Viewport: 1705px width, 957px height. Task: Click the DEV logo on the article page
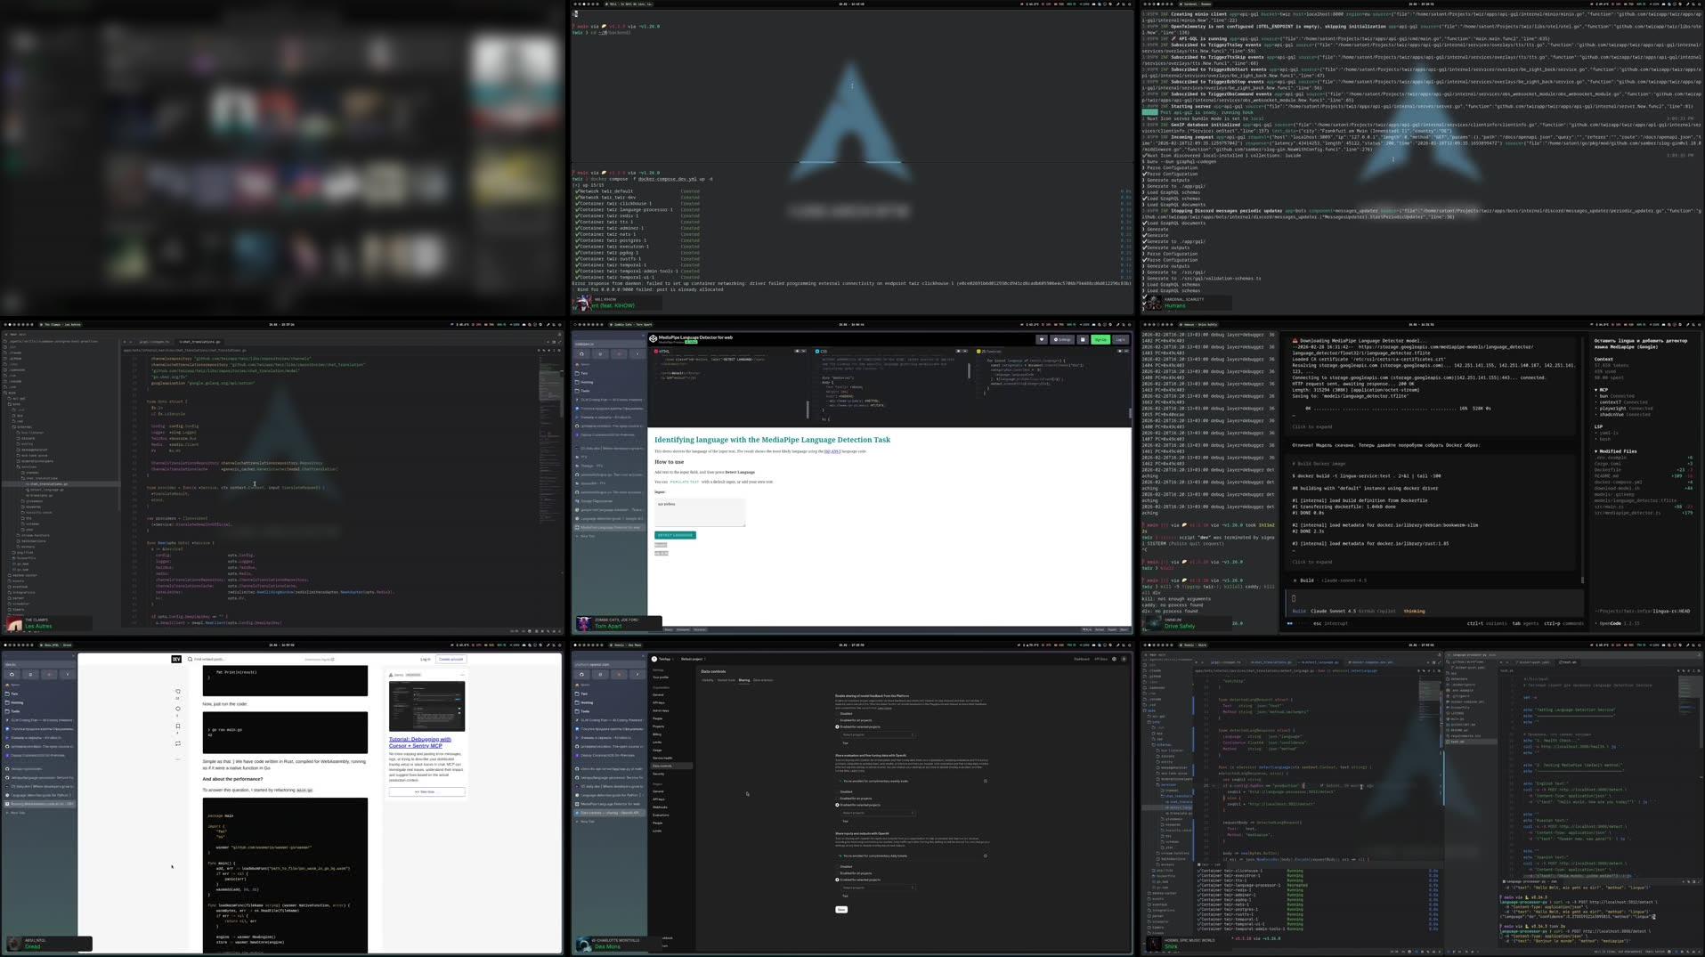[x=176, y=660]
